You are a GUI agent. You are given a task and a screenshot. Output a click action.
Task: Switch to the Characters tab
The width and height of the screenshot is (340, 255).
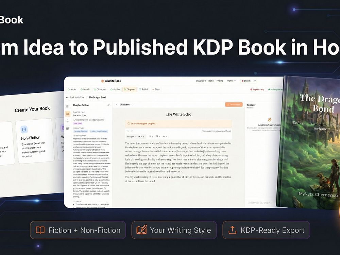100,89
